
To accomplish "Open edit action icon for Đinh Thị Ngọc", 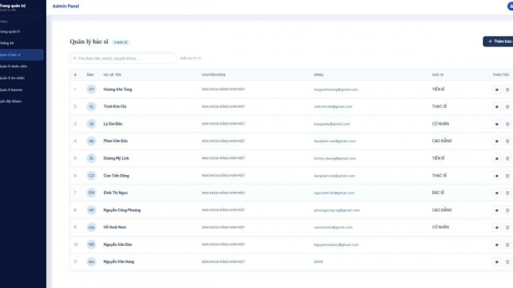I will [497, 193].
